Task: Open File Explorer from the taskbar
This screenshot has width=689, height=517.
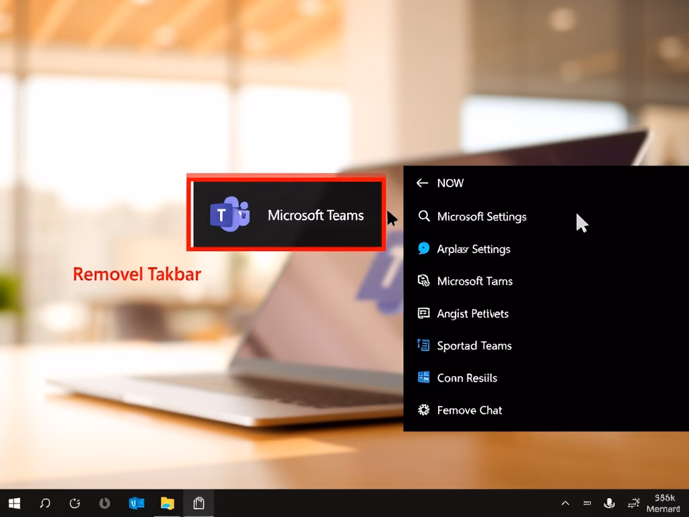Action: click(168, 503)
